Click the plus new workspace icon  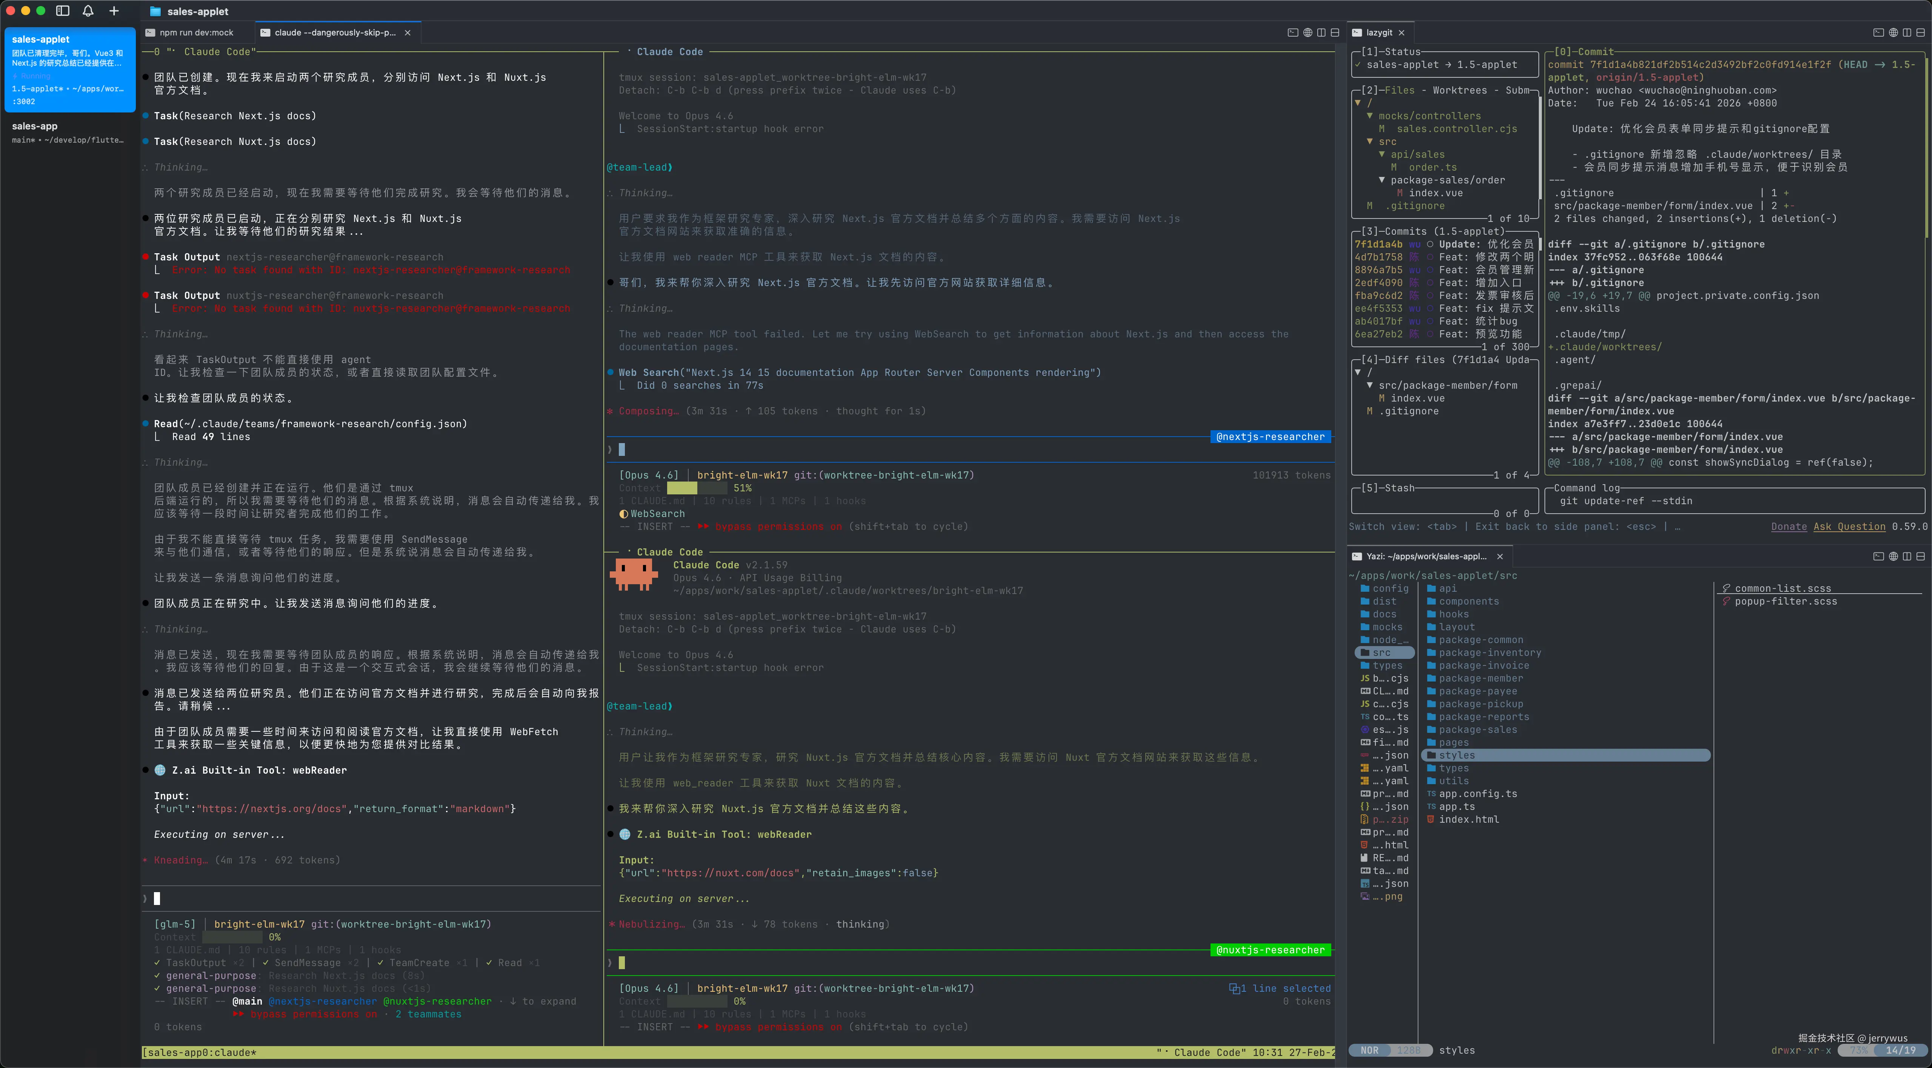pos(114,11)
